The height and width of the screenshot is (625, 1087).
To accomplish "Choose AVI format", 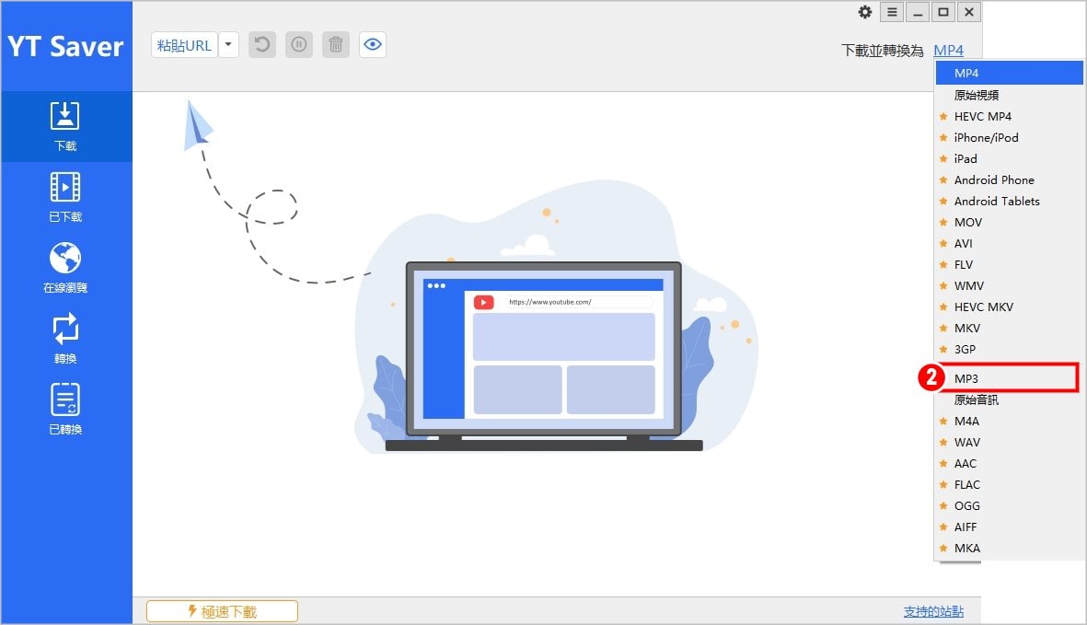I will pos(1009,243).
